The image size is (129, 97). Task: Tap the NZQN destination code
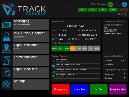tap(17, 49)
